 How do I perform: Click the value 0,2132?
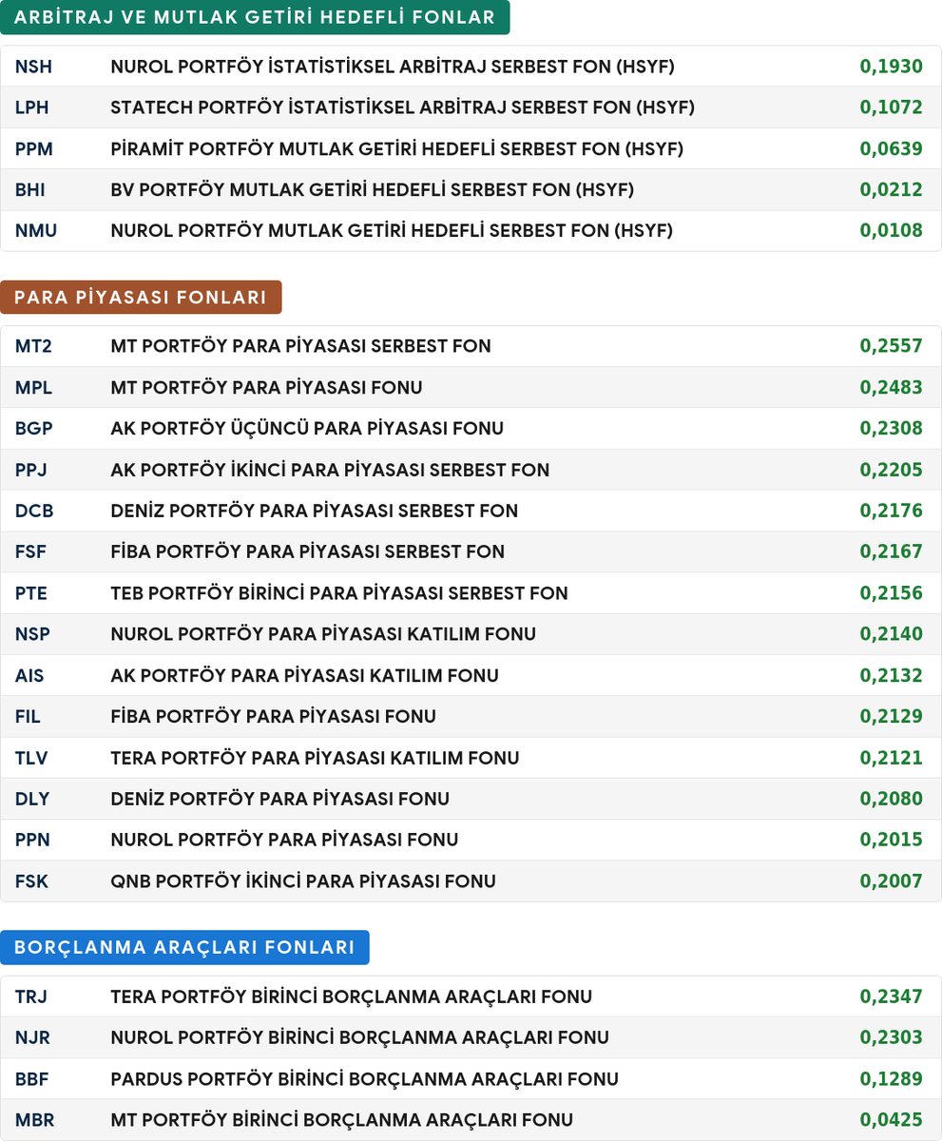(892, 676)
